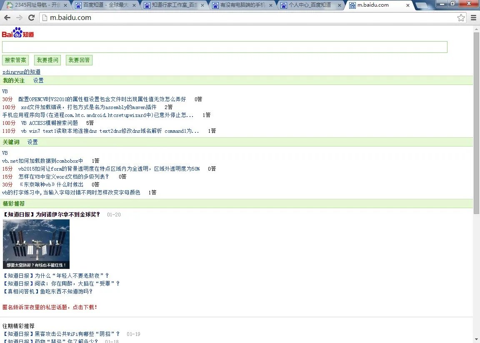
Task: Click the 我要回答 button
Action: 79,60
